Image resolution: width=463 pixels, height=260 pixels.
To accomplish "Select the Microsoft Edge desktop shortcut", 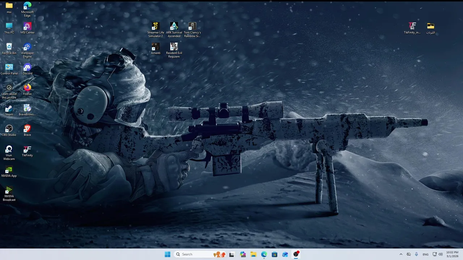I will tap(27, 9).
